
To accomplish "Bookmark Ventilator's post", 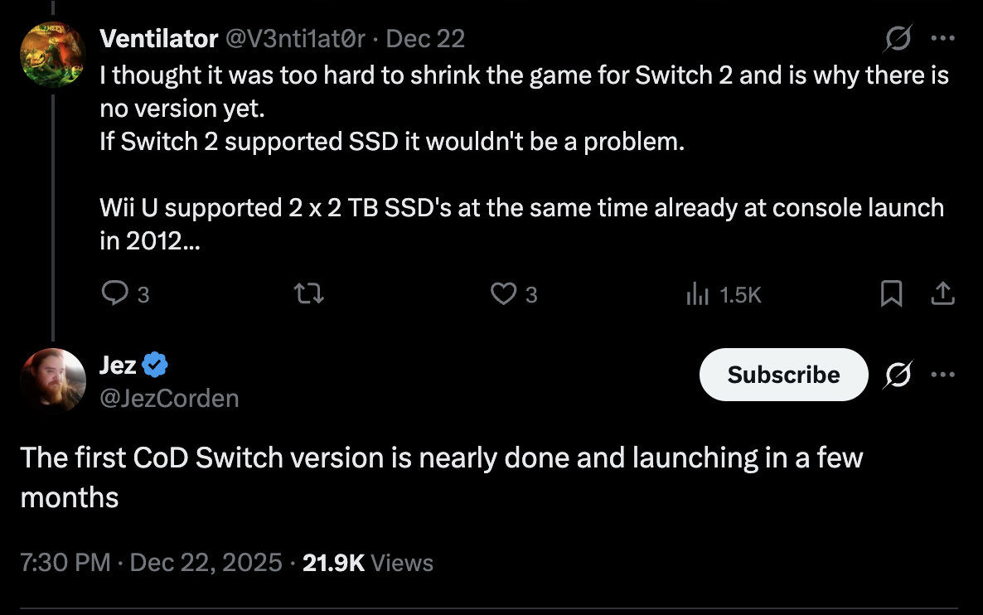I will (x=891, y=293).
